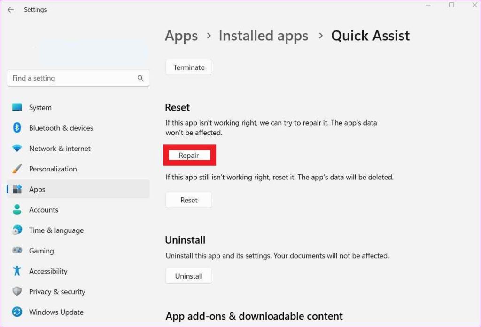Open Accounts settings
Viewport: 481px width, 327px height.
78,210
